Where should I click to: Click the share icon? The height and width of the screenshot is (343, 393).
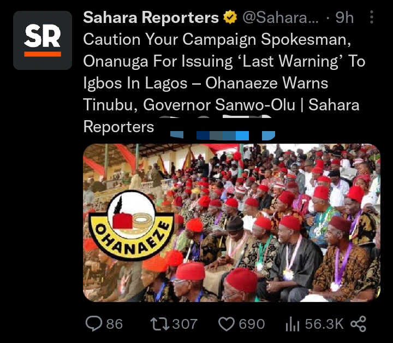[x=359, y=324]
